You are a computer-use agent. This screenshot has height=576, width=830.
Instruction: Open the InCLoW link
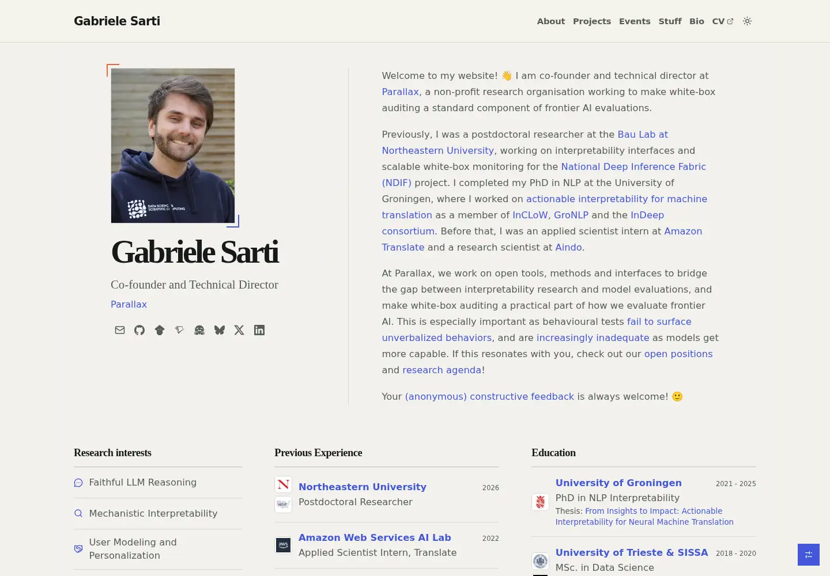click(530, 215)
